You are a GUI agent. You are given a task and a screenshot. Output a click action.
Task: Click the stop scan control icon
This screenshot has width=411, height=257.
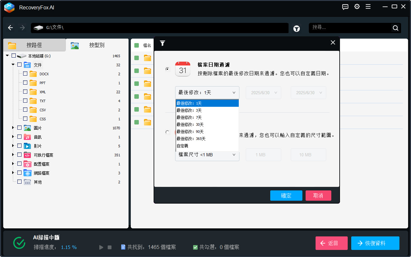point(110,247)
